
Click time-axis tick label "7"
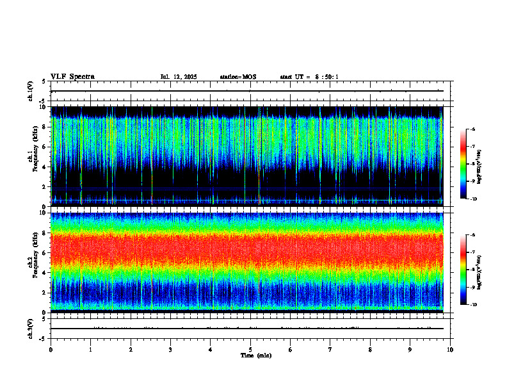click(330, 350)
